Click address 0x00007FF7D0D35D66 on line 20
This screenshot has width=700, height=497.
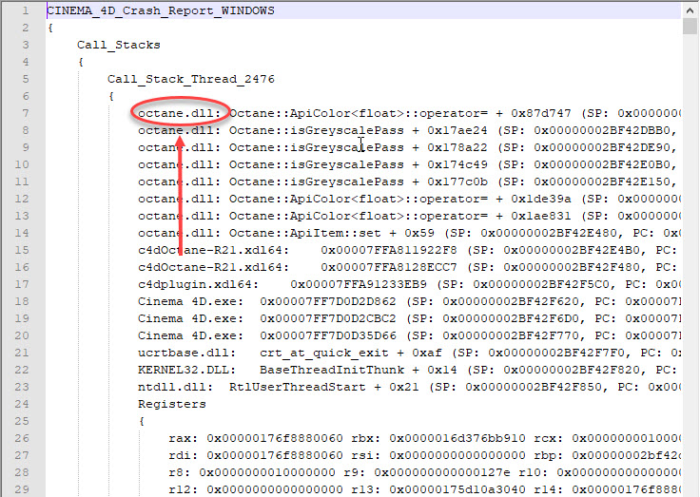pos(328,335)
